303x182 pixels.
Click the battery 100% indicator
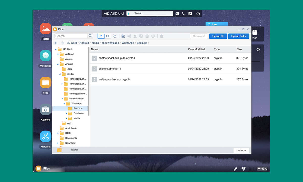262,169
